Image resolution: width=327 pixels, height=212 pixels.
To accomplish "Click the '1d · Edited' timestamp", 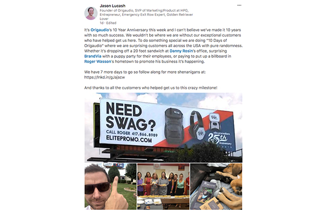I will 108,23.
